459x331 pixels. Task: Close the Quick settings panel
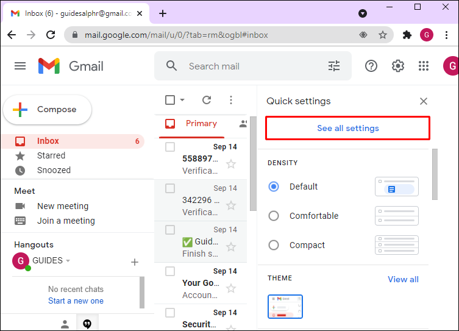coord(423,101)
